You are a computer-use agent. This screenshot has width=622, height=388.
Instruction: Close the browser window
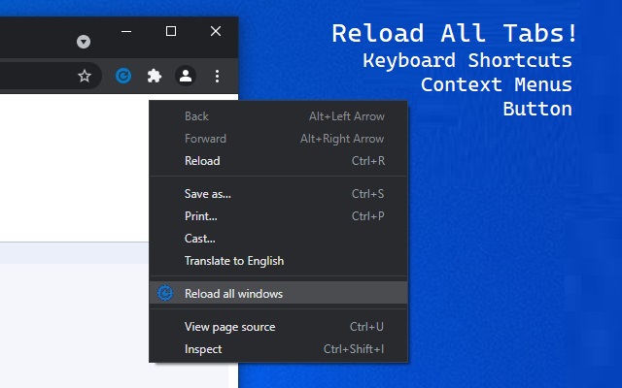click(216, 32)
